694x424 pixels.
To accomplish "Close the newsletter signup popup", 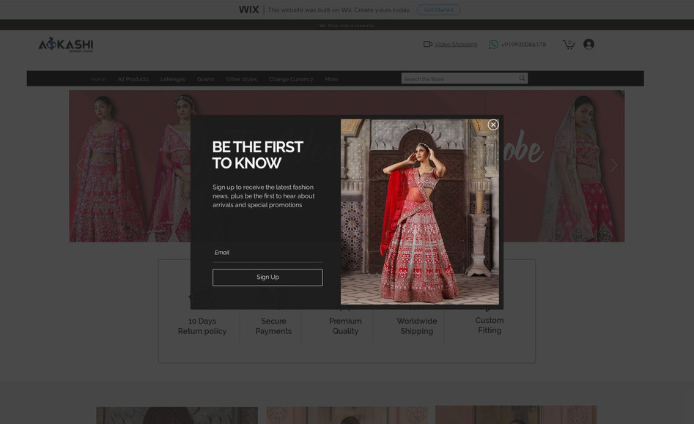I will coord(493,124).
